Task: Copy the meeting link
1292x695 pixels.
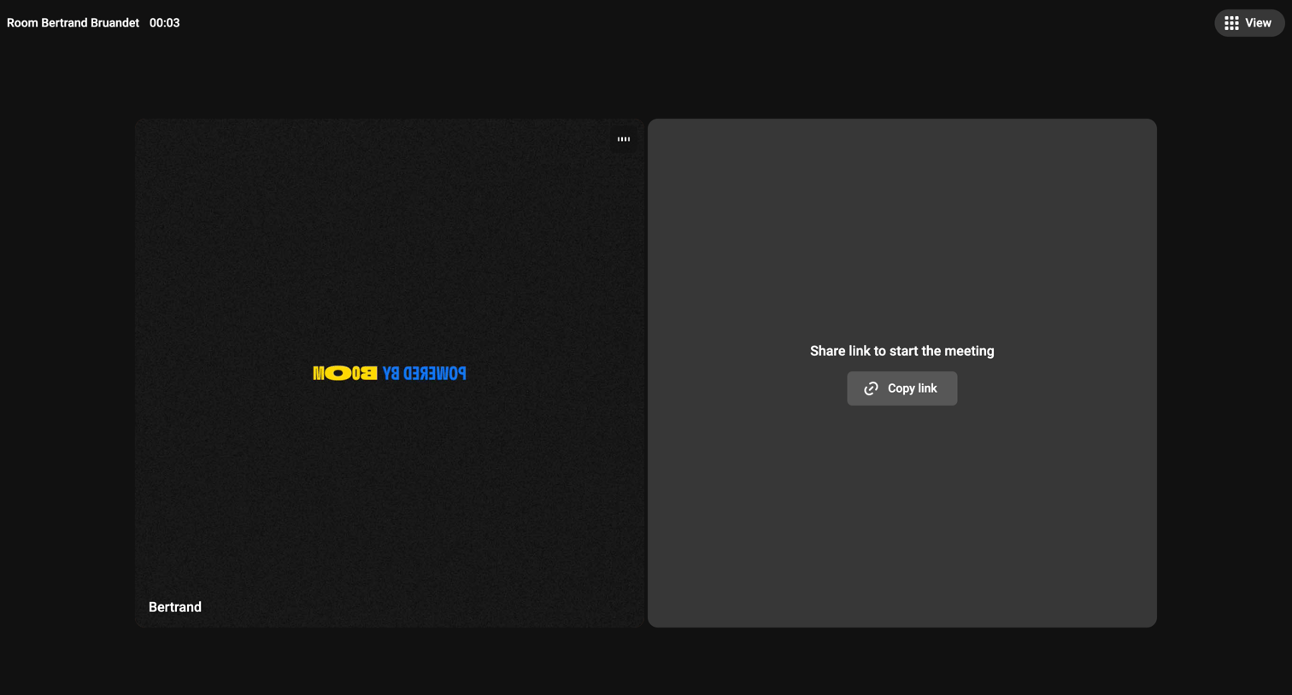Action: click(901, 388)
